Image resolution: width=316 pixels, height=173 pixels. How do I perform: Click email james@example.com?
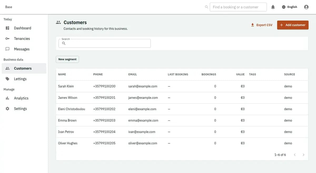[x=143, y=98]
